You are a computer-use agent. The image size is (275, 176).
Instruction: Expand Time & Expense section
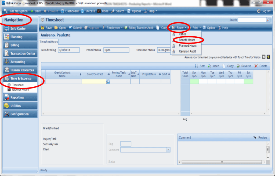click(20, 79)
